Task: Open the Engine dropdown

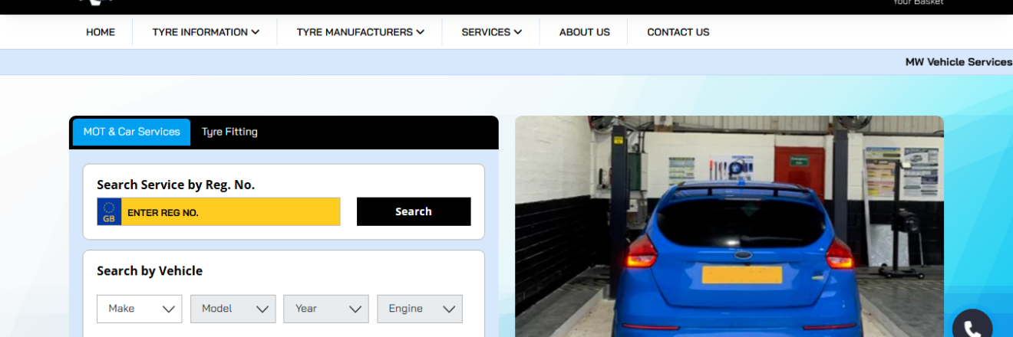Action: (x=420, y=309)
